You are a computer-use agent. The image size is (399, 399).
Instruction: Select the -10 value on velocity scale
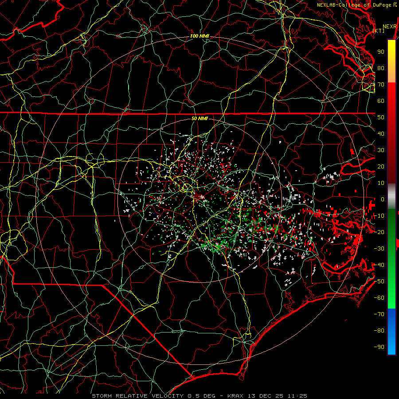379,215
